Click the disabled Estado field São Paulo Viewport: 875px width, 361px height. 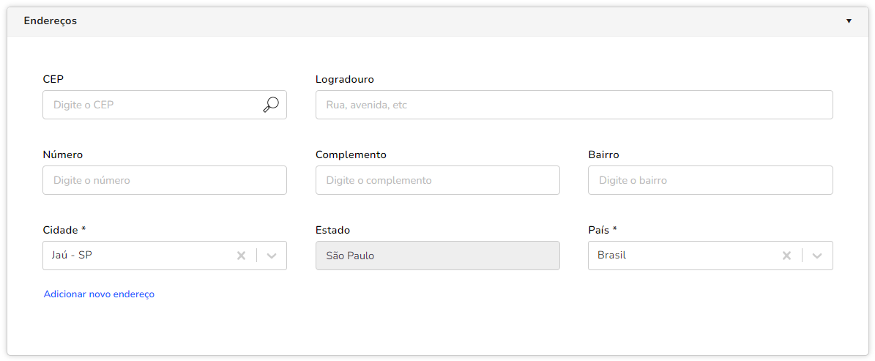pos(438,256)
